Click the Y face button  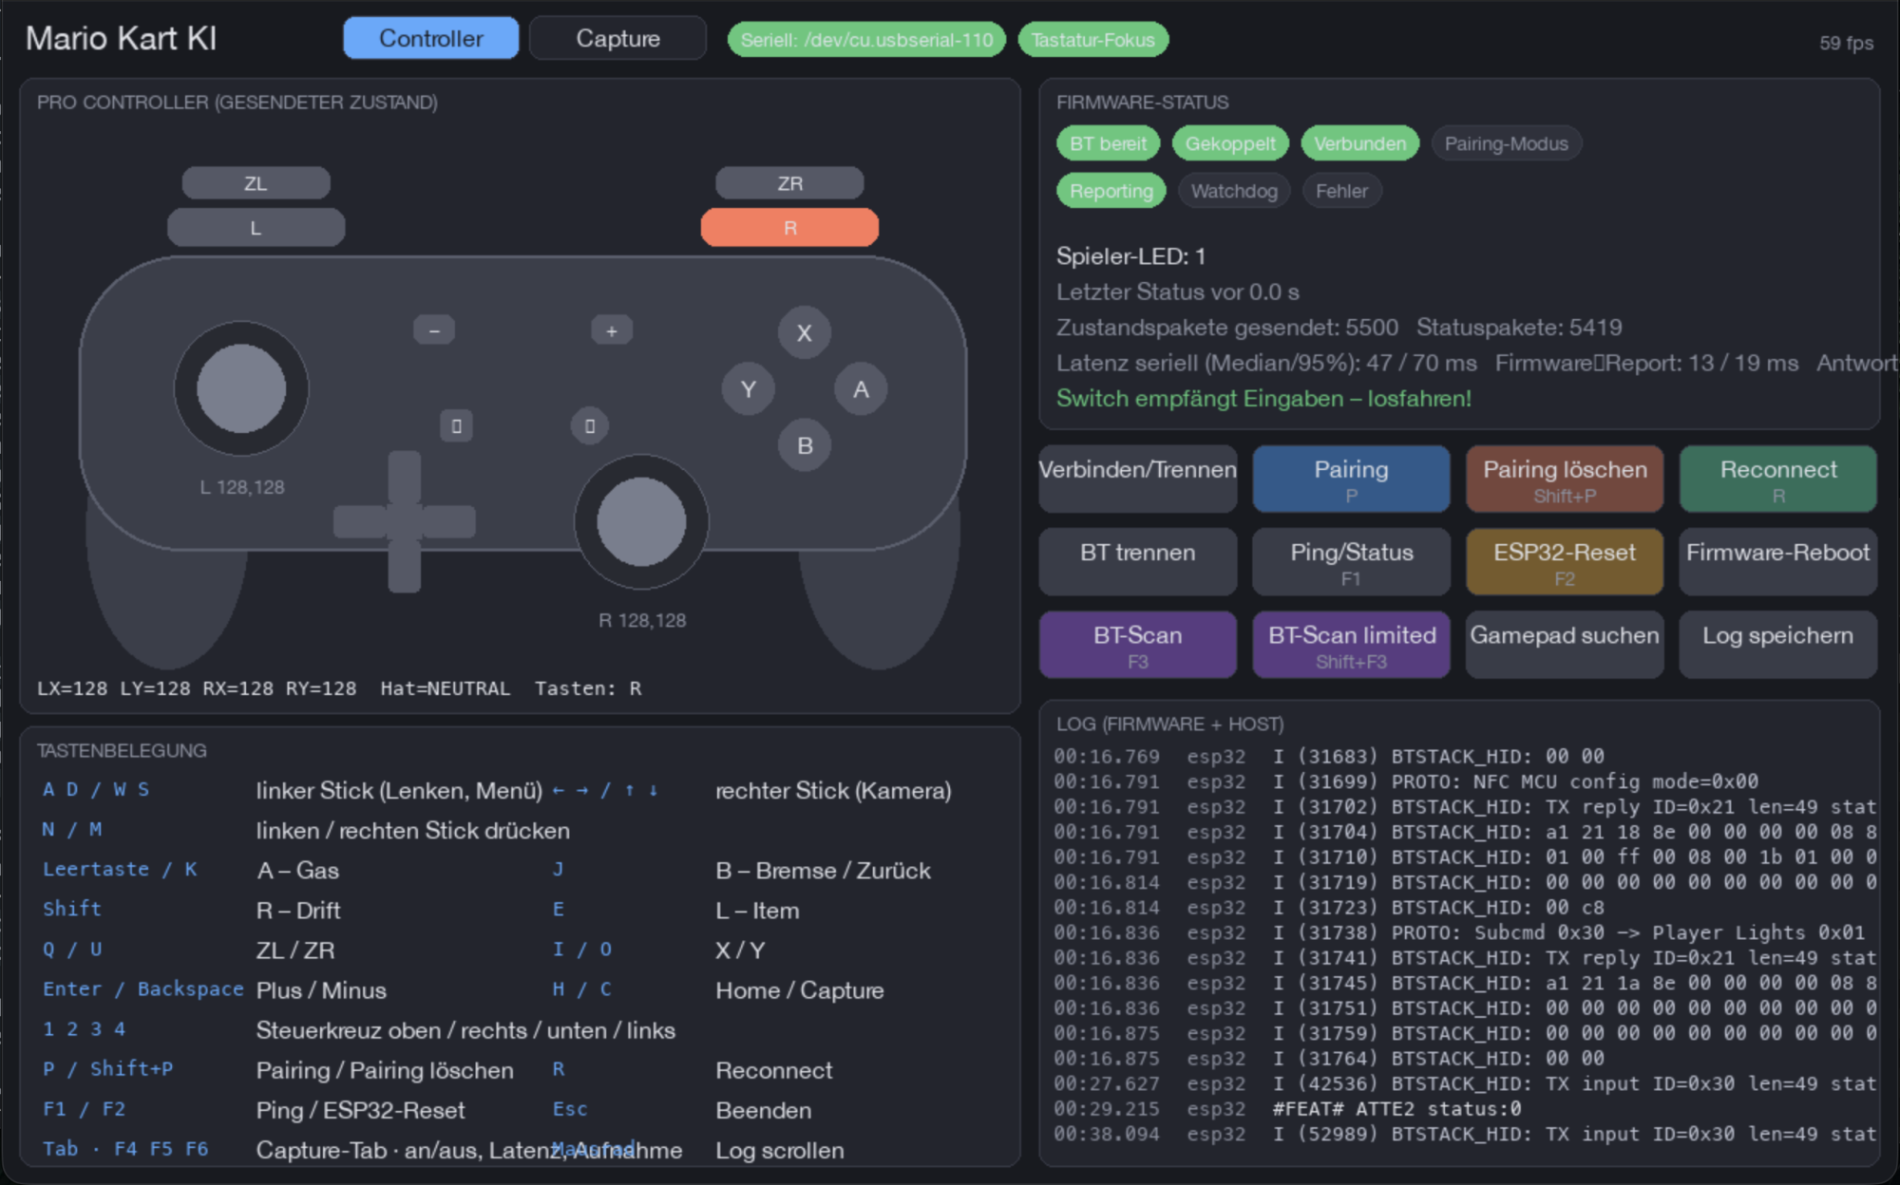point(749,389)
